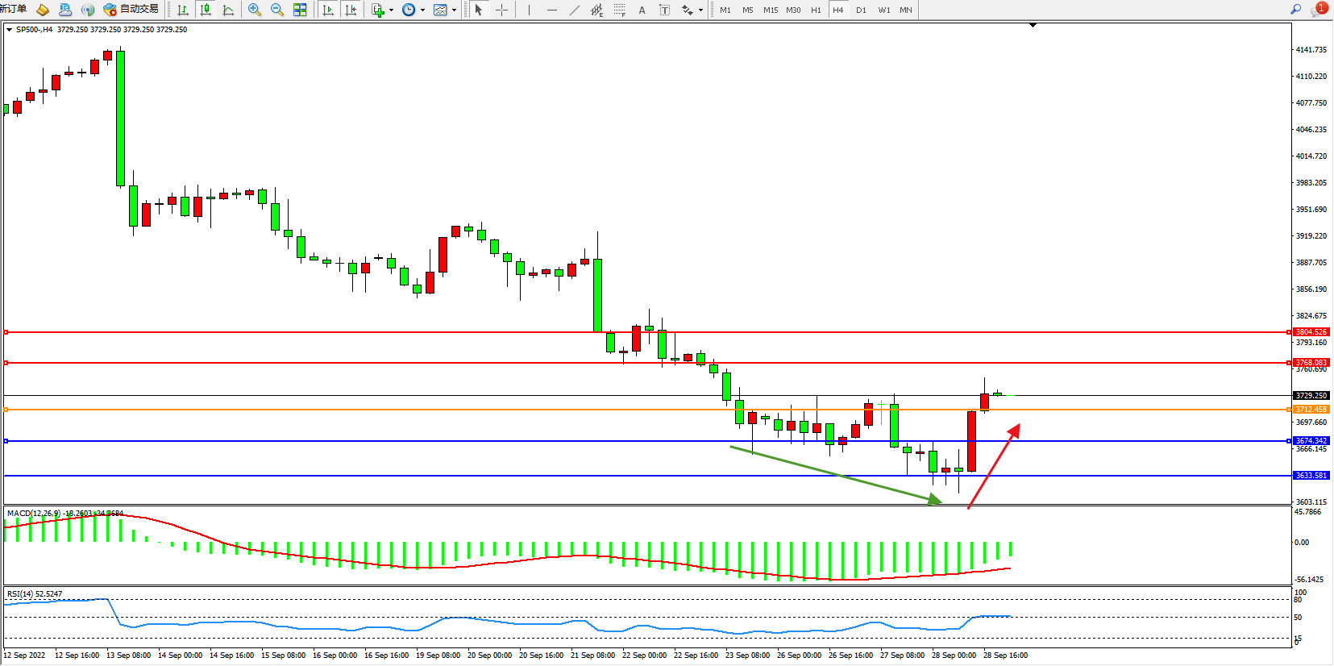The image size is (1334, 666).
Task: Click the orange 3712.458 price level label
Action: click(x=1311, y=410)
